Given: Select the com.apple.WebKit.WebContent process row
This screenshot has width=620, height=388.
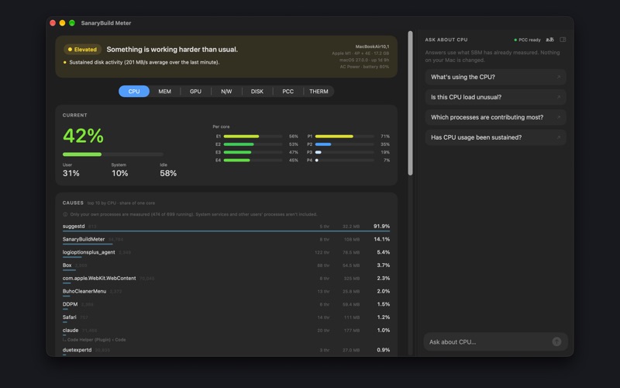Looking at the screenshot, I should (226, 279).
